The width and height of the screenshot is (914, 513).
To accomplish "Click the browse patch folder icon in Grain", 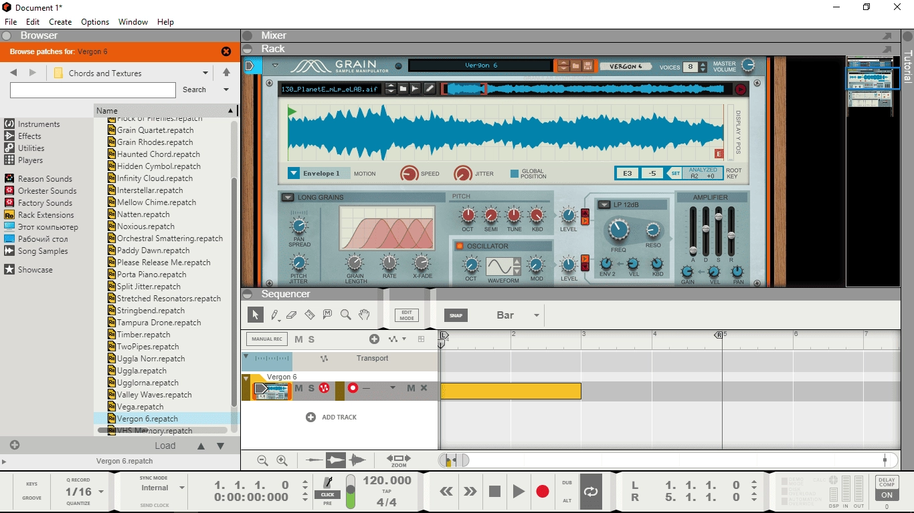I will point(575,66).
